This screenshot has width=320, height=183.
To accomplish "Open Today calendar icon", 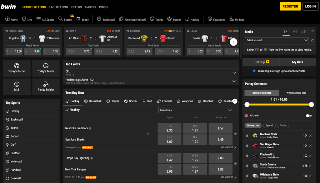I will (78, 19).
